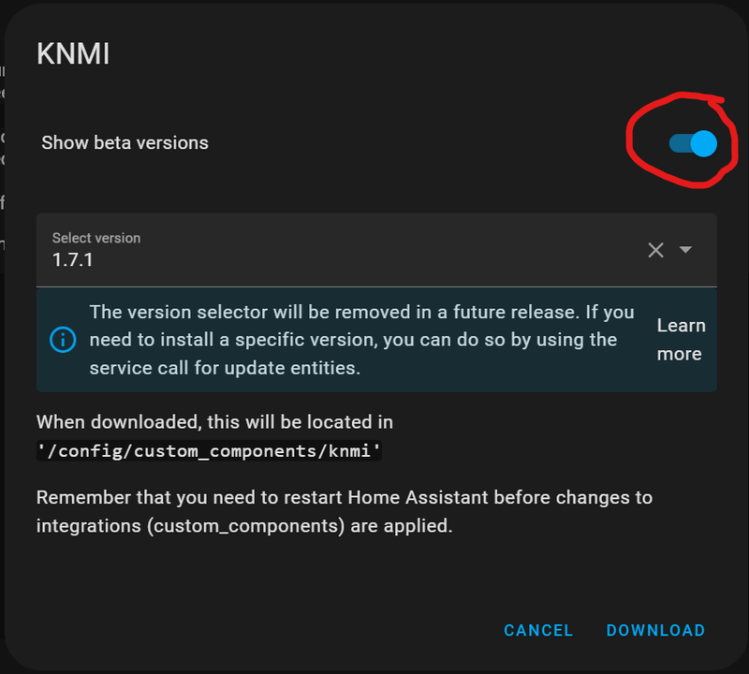Click the "Show beta versions" label text
This screenshot has height=674, width=749.
125,143
